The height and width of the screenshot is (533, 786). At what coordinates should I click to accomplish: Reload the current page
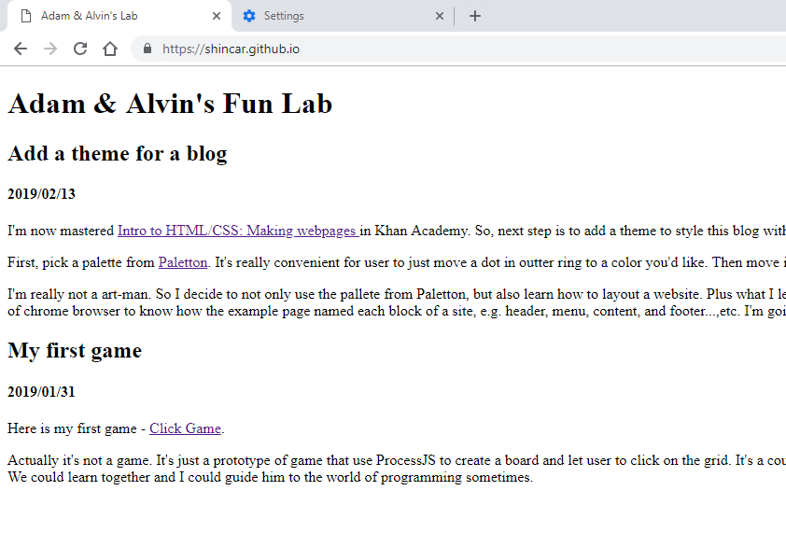point(80,49)
